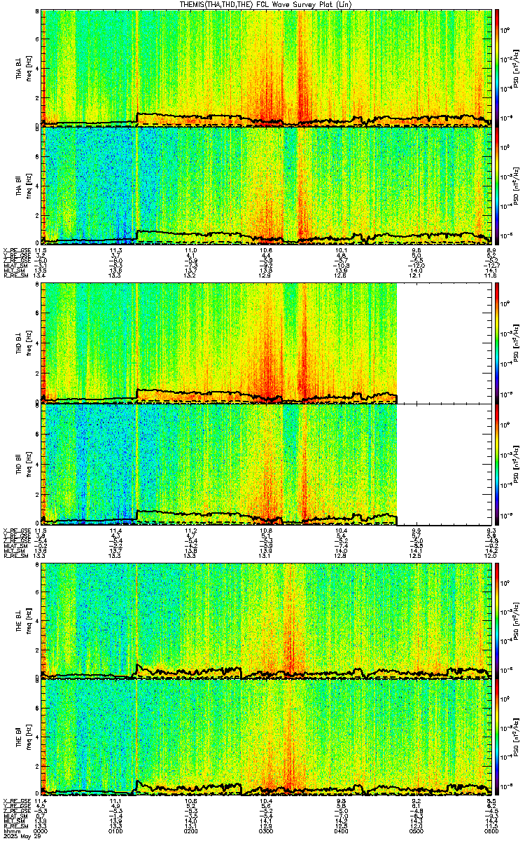Click the THE B∥ spectrogram panel
This screenshot has width=525, height=841.
[267, 737]
